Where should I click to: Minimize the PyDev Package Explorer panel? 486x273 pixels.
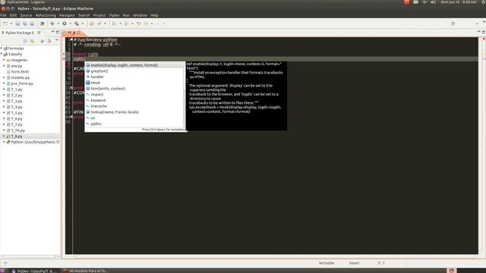click(x=52, y=32)
